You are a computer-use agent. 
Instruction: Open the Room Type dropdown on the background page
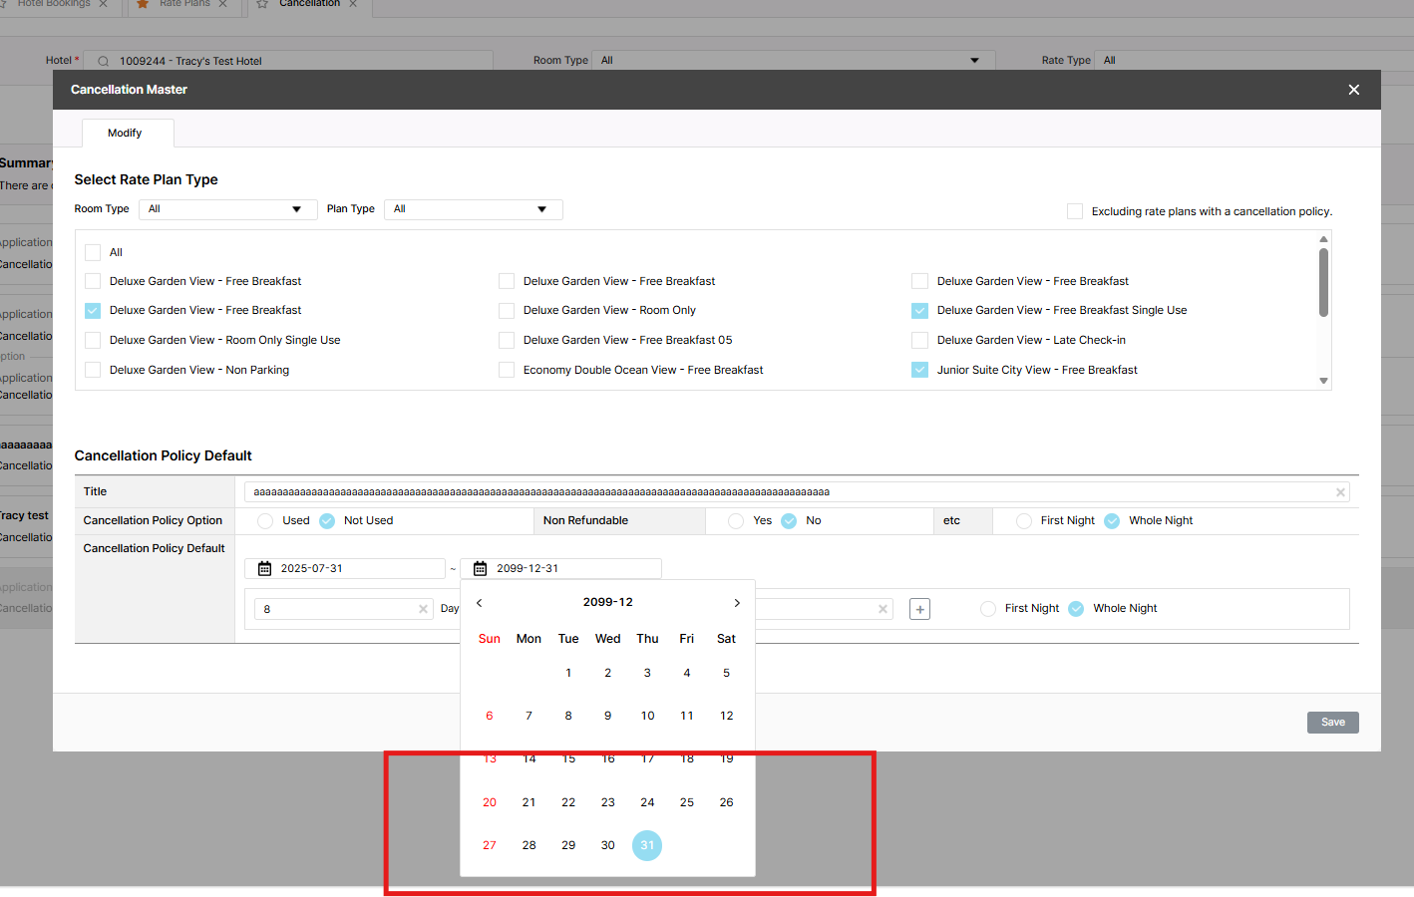point(793,61)
